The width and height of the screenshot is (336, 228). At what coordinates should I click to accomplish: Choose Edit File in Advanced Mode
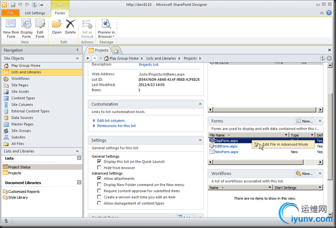pyautogui.click(x=283, y=144)
